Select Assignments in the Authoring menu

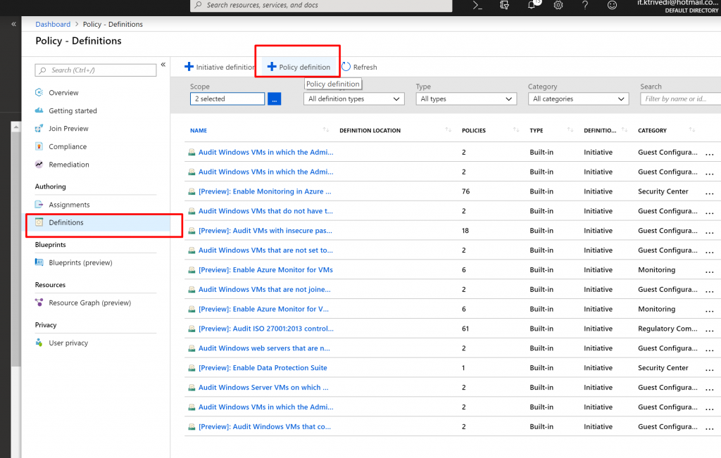pos(69,205)
